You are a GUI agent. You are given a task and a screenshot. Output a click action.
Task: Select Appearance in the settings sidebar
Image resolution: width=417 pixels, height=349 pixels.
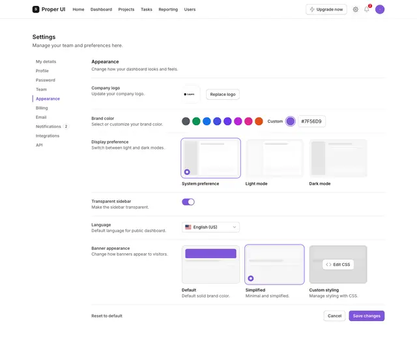pyautogui.click(x=48, y=99)
